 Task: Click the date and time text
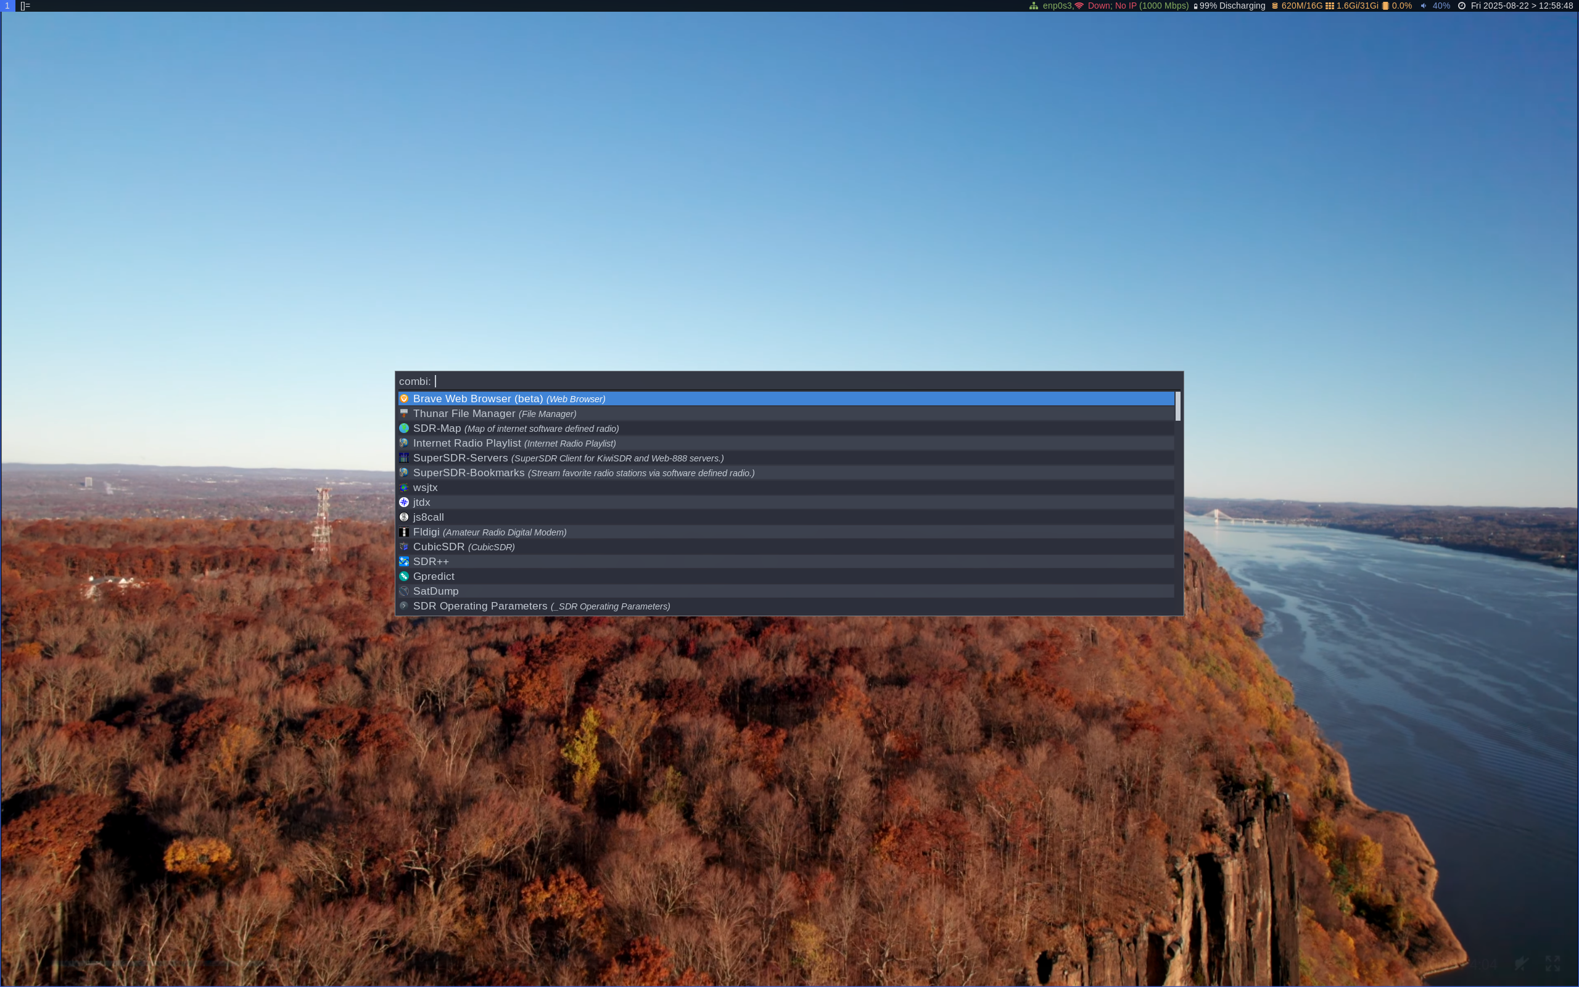pyautogui.click(x=1522, y=6)
